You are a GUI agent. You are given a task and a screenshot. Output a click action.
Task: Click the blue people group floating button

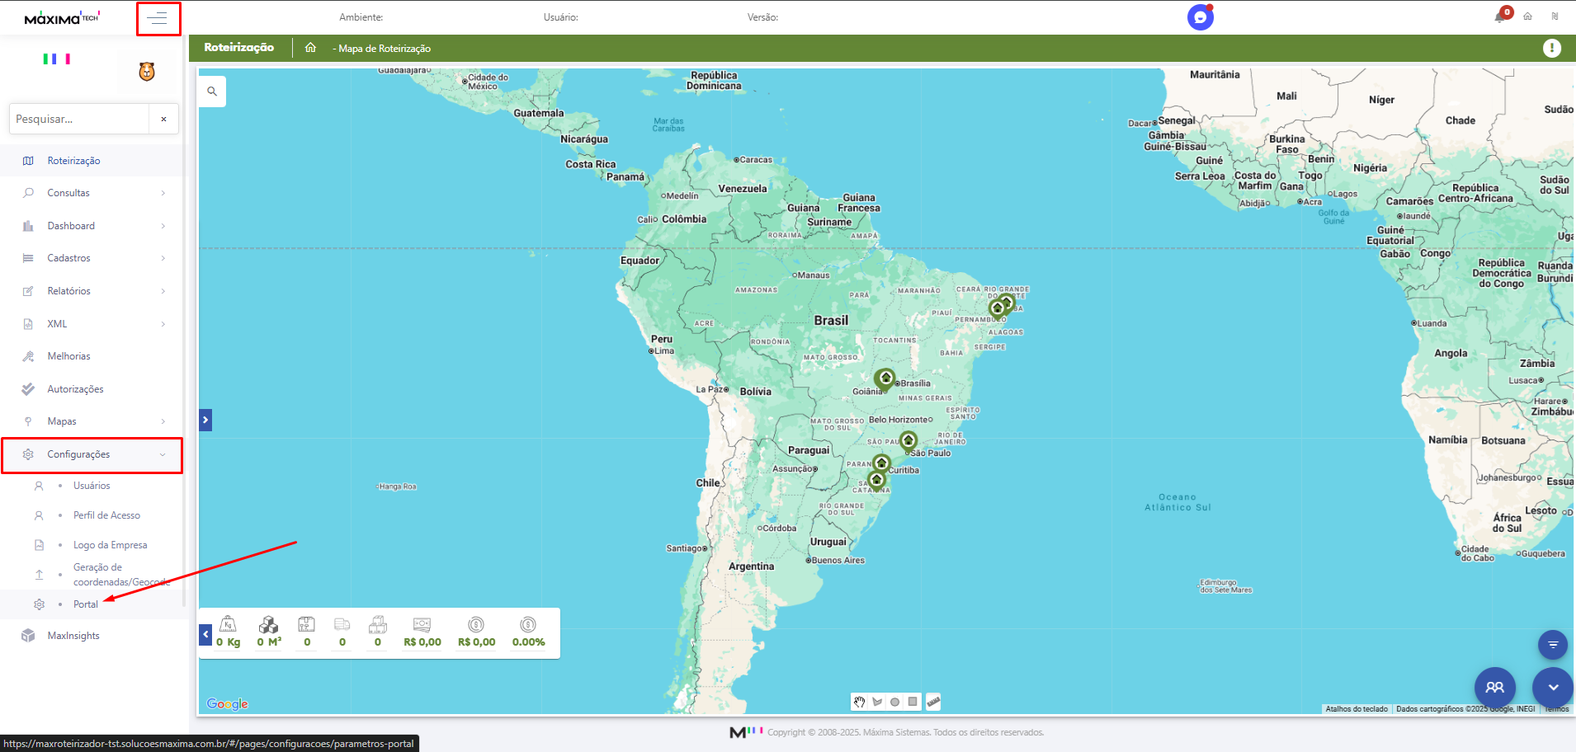pyautogui.click(x=1495, y=687)
